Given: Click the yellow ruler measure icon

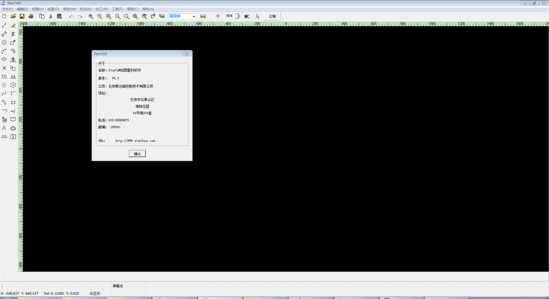Looking at the screenshot, I should pos(203,16).
